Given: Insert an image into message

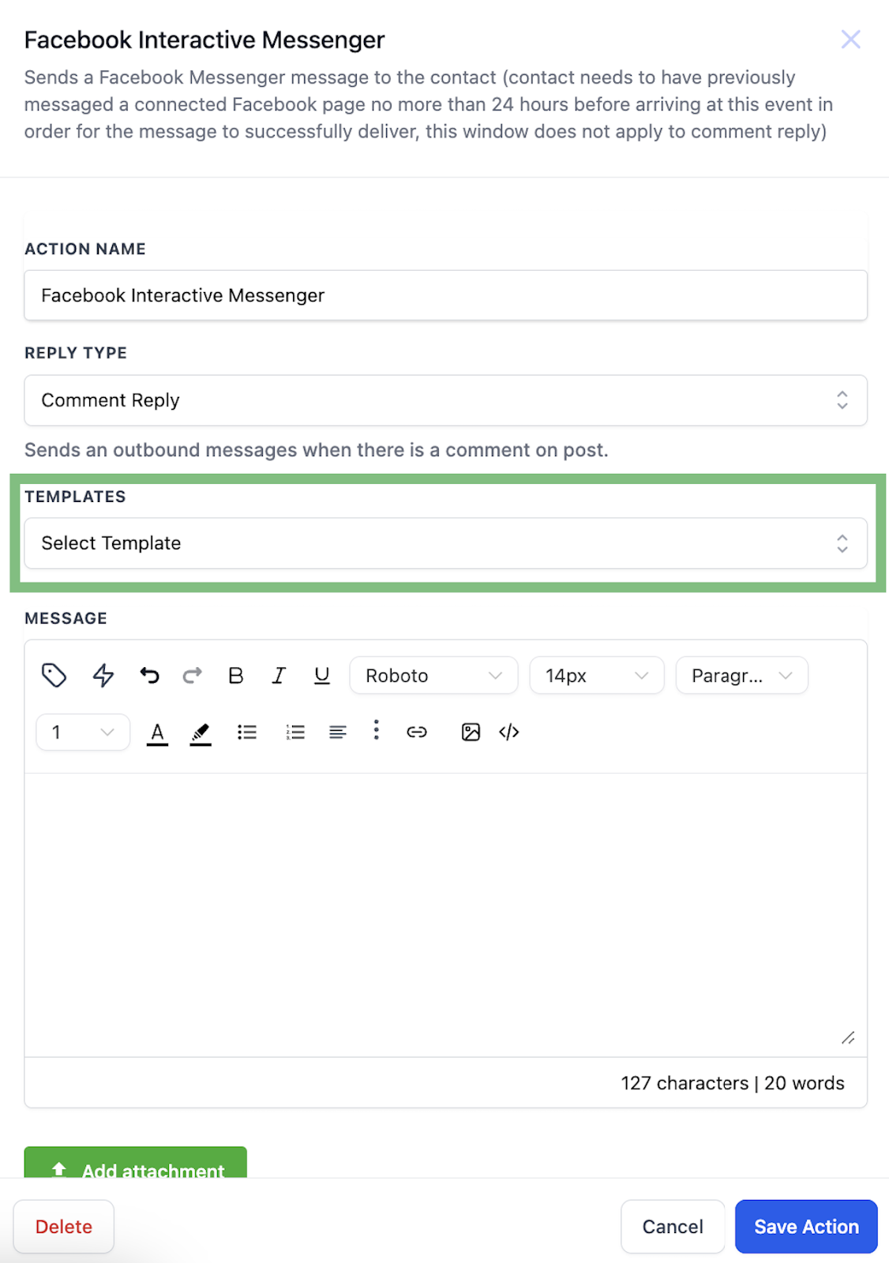Looking at the screenshot, I should point(471,733).
